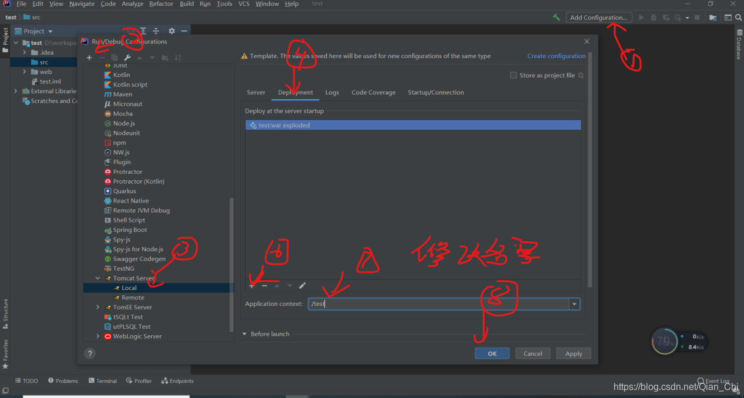Open the Database tool window on the right edge
The height and width of the screenshot is (398, 744).
pos(739,45)
